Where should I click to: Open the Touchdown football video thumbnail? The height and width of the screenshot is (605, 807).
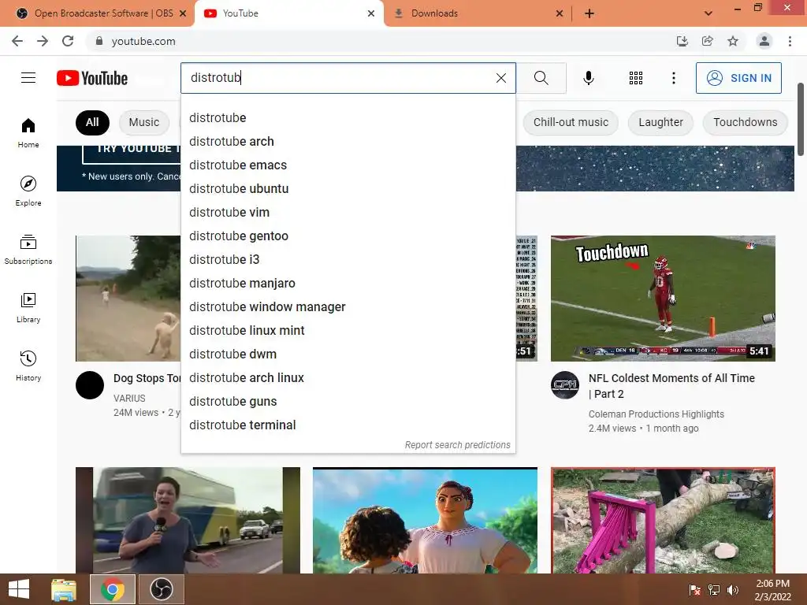663,299
